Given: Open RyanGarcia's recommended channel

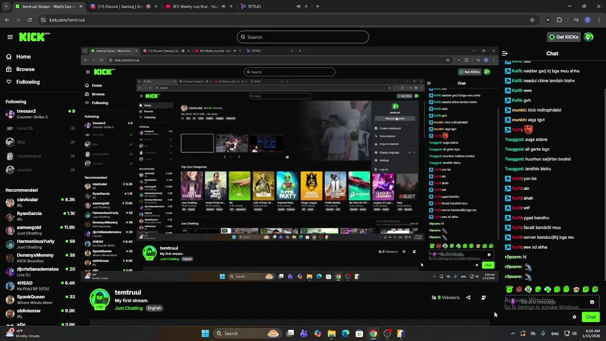Looking at the screenshot, I should pyautogui.click(x=40, y=216).
